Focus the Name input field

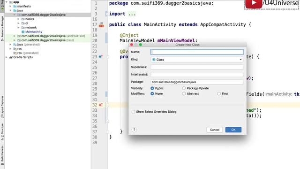pyautogui.click(x=197, y=52)
